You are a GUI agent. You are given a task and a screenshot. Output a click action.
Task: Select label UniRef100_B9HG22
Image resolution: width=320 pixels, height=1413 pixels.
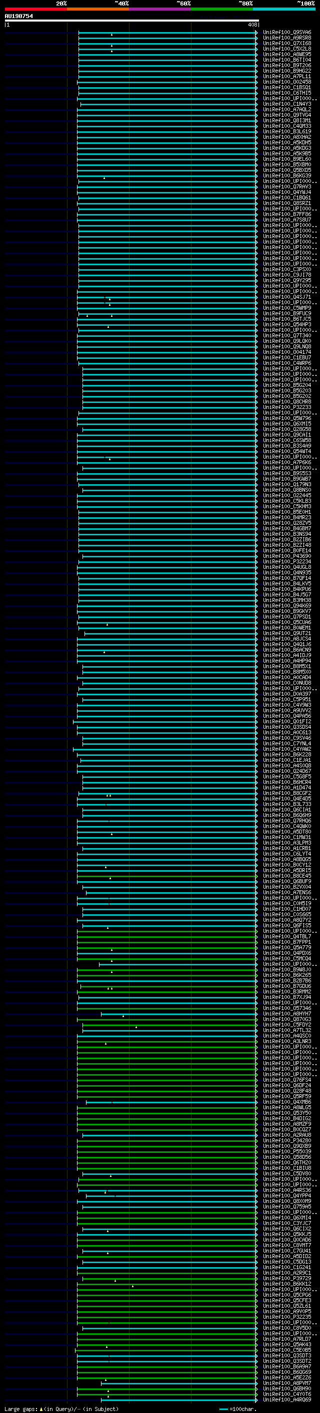(286, 71)
